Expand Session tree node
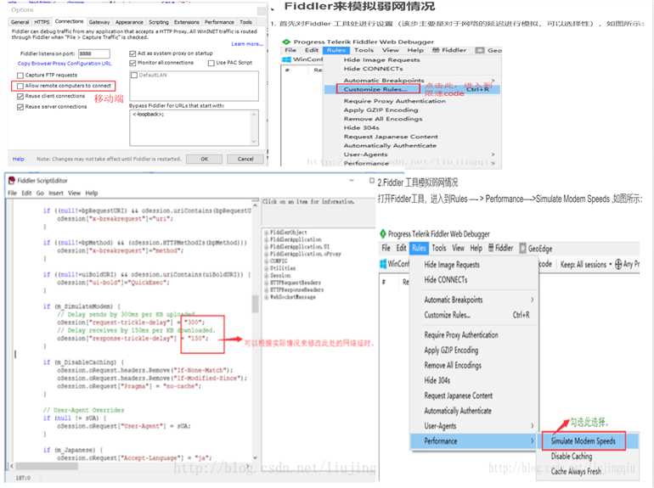This screenshot has width=654, height=488. click(266, 276)
